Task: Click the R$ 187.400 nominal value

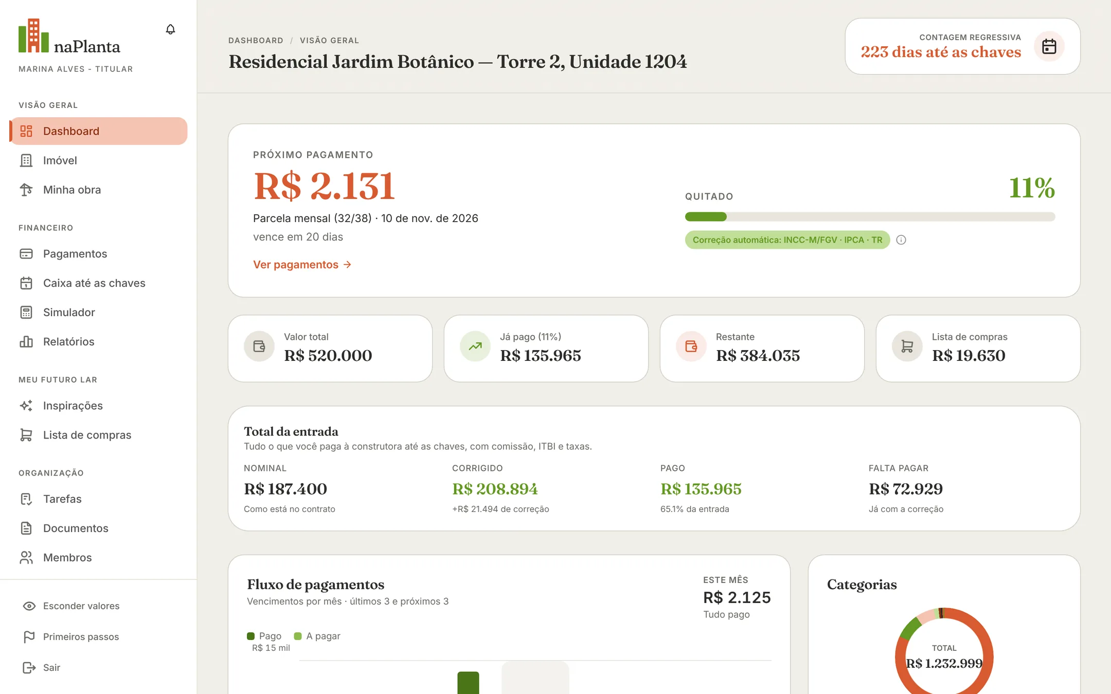Action: [x=285, y=489]
